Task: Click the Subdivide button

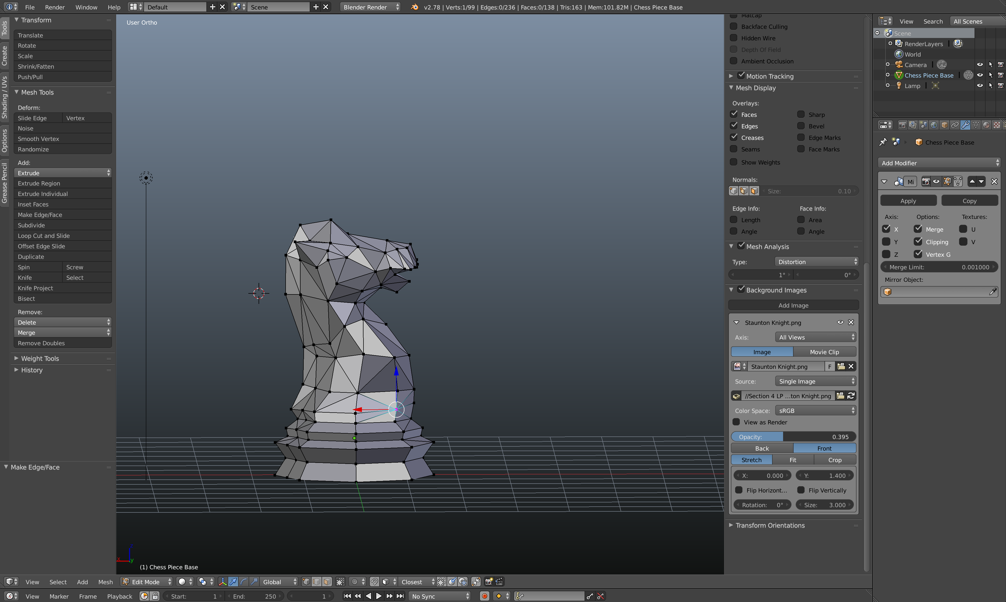Action: coord(62,225)
